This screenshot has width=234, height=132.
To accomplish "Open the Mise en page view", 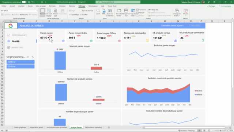I will click(x=55, y=12).
